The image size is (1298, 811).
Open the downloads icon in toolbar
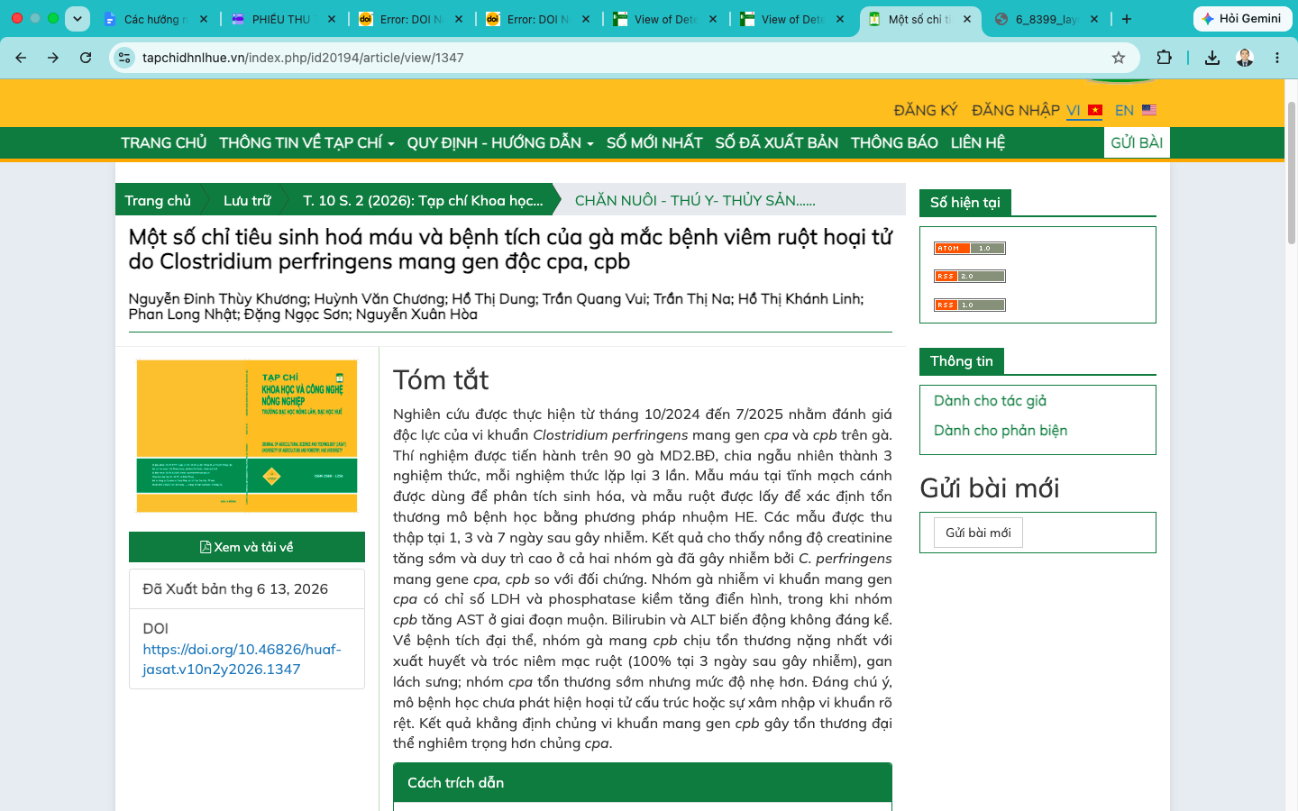point(1212,58)
